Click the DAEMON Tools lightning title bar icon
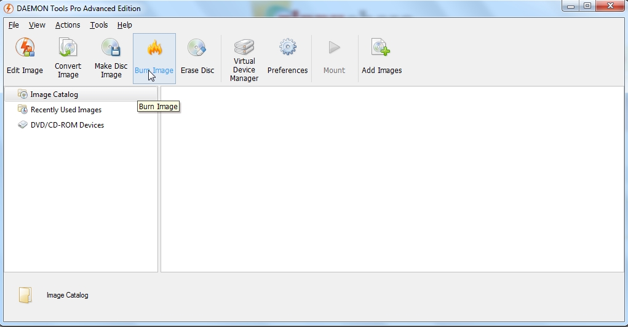628x327 pixels. click(8, 8)
